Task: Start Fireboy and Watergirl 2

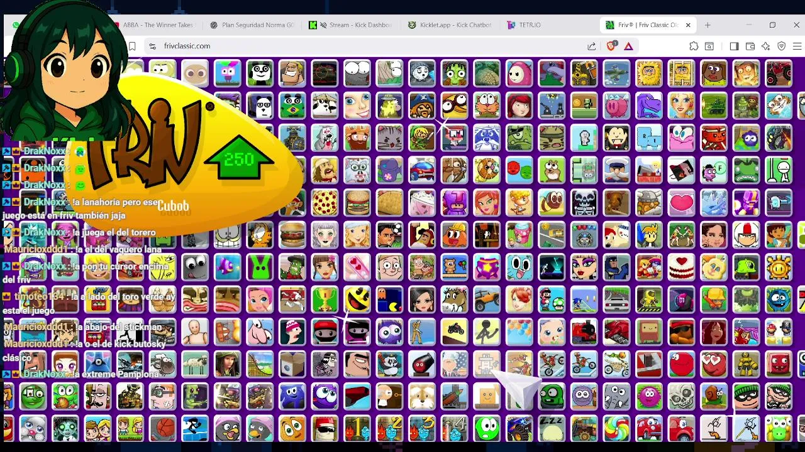Action: [389, 429]
